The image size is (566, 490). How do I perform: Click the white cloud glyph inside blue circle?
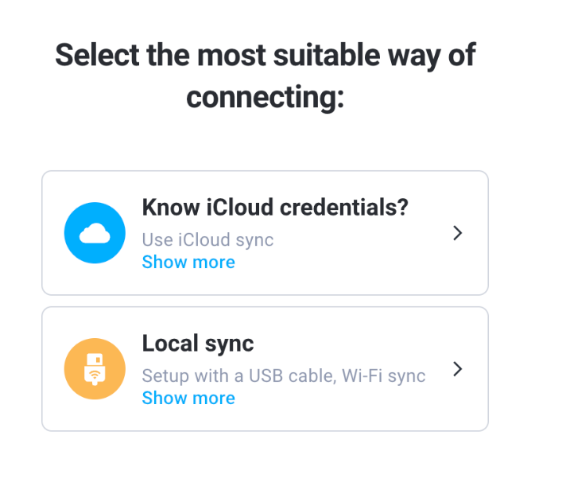point(95,233)
